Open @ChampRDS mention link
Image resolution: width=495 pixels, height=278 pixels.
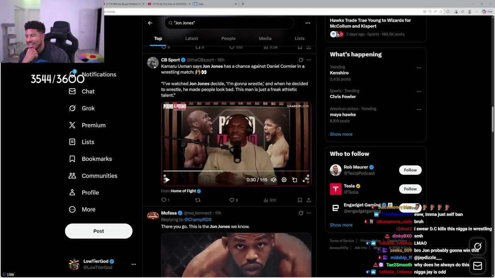198,220
